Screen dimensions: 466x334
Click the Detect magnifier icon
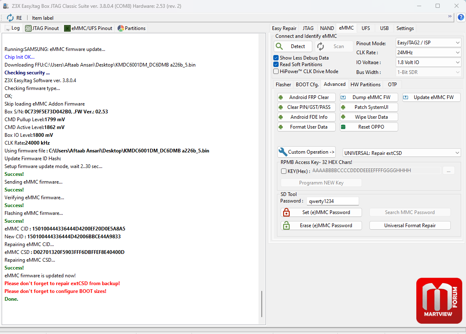(x=279, y=46)
